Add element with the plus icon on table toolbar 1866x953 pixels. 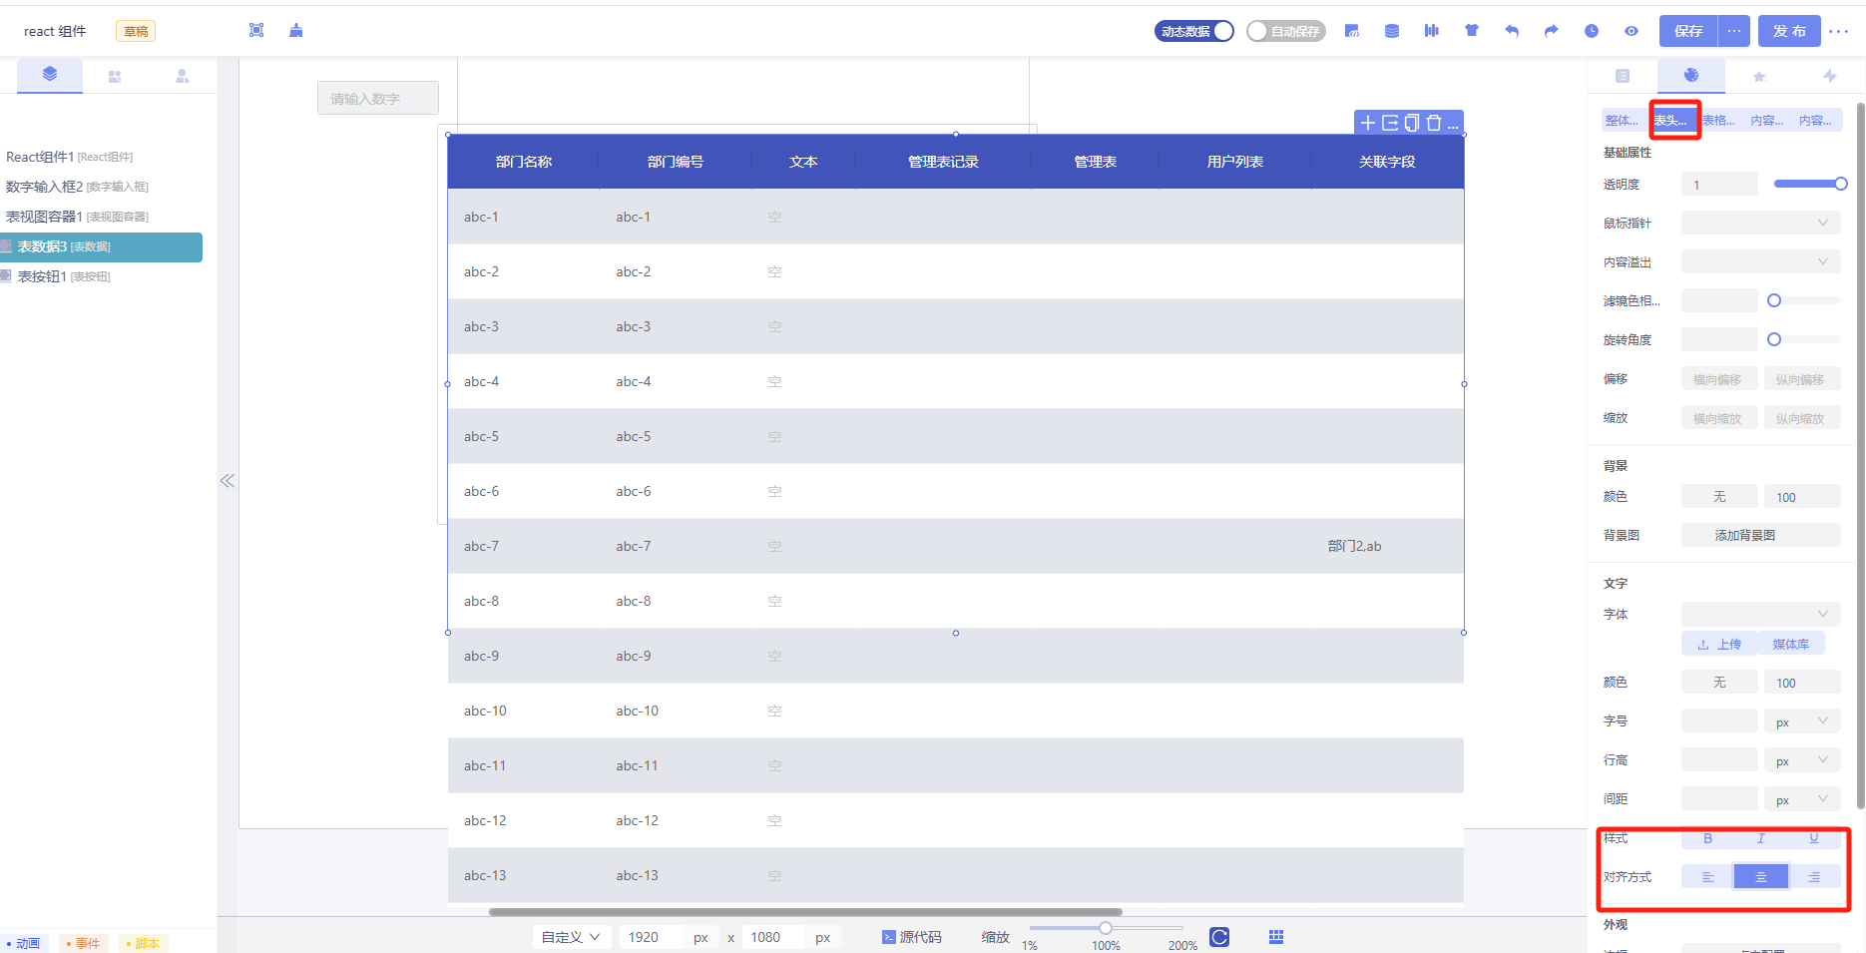pyautogui.click(x=1368, y=123)
